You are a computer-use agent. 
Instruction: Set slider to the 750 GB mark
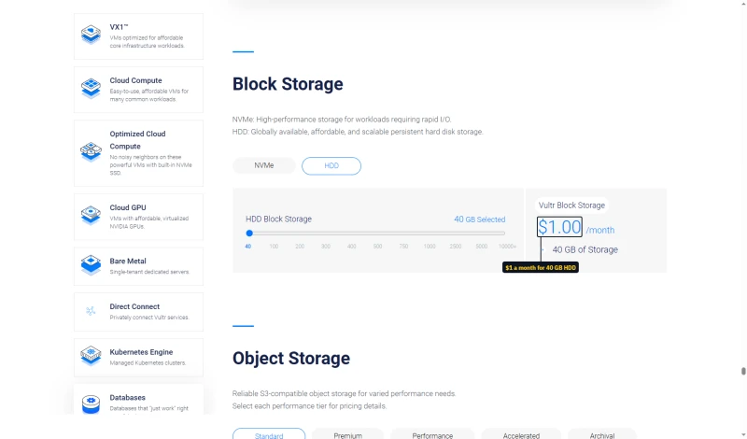tap(403, 247)
